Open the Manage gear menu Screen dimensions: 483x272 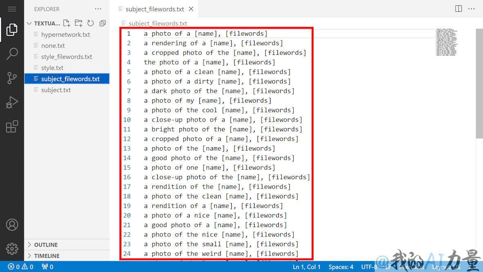(12, 249)
